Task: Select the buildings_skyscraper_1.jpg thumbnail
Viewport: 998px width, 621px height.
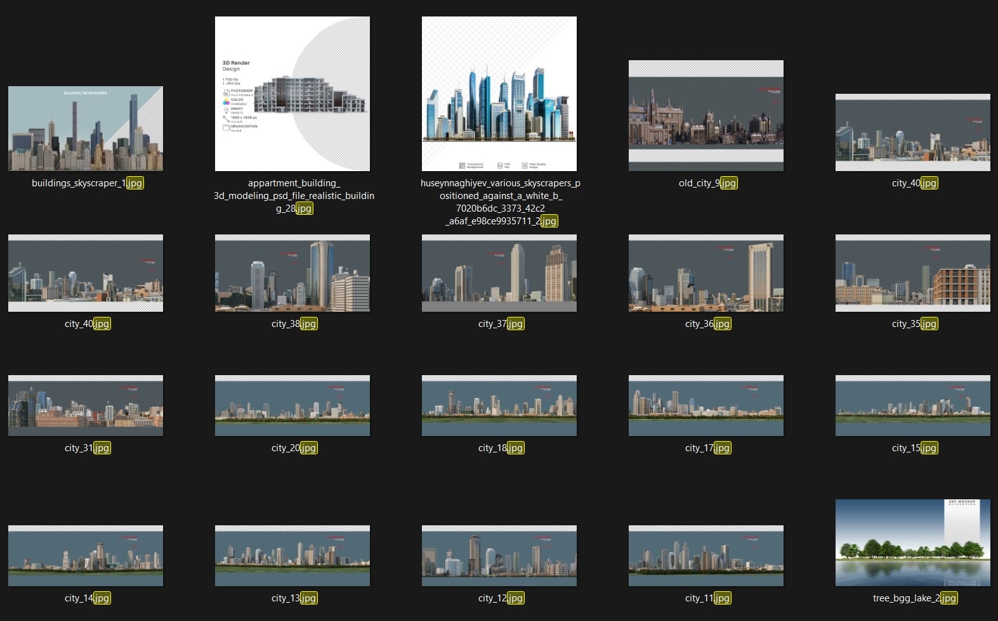Action: (86, 129)
